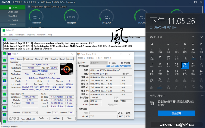Go to next month with down chevron
Screen dimensions: 205x128
coord(201,37)
